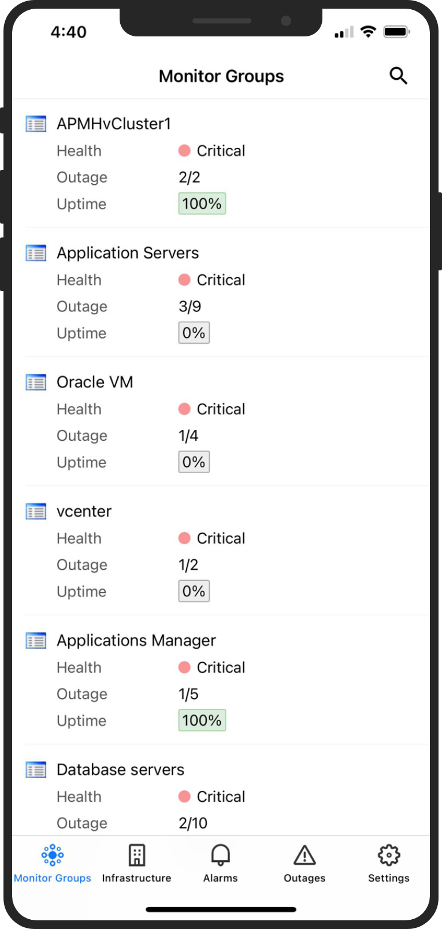Go to the Outages tab
This screenshot has width=442, height=929.
[x=304, y=863]
